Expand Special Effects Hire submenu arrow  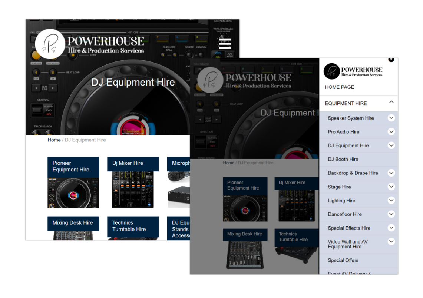(391, 228)
